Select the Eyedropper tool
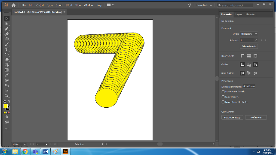This screenshot has width=276, height=155. pyautogui.click(x=7, y=75)
